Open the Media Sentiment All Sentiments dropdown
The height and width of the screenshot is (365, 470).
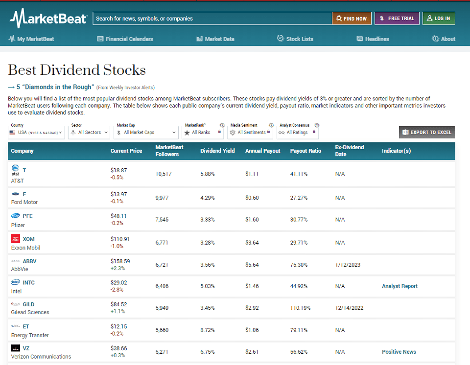(250, 133)
